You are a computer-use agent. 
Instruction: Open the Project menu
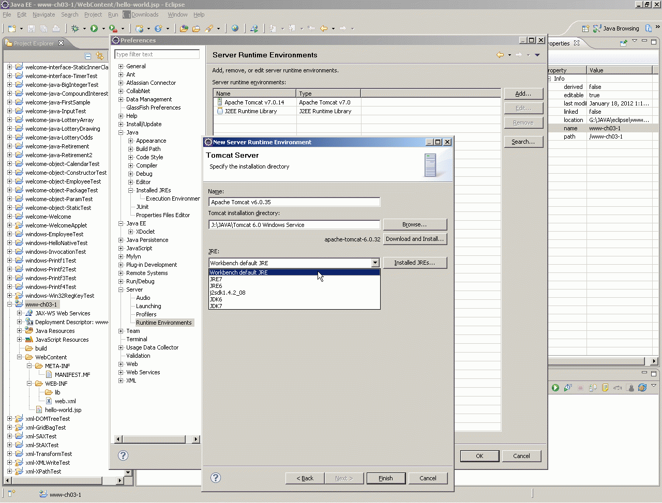[93, 14]
